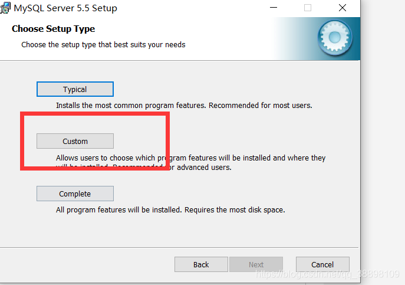Screen dimensions: 405x285
Task: Go back with the Back button
Action: tap(201, 264)
